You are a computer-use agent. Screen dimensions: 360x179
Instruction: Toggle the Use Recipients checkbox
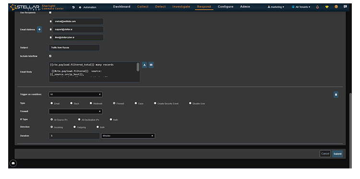[x=50, y=12]
